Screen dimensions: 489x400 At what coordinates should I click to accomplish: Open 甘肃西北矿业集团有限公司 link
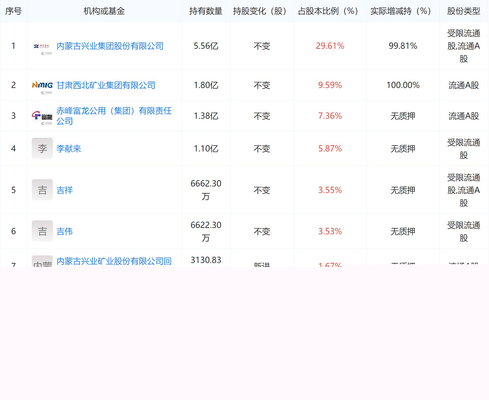[x=106, y=85]
